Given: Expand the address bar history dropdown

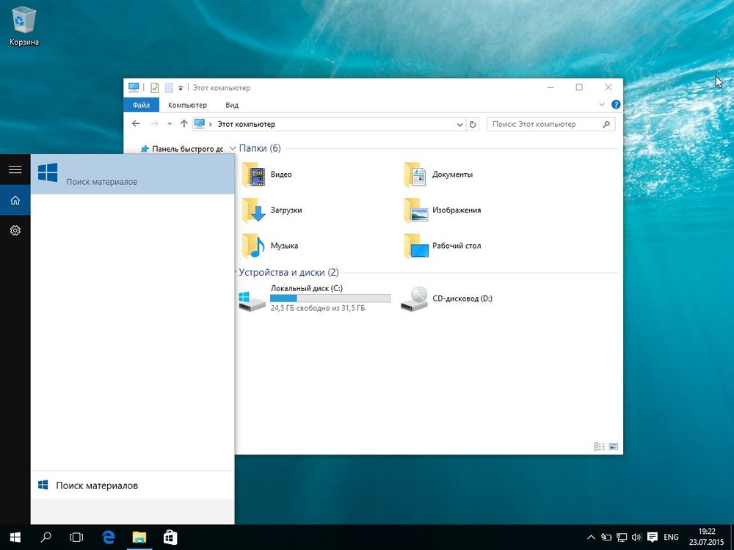Looking at the screenshot, I should click(460, 125).
